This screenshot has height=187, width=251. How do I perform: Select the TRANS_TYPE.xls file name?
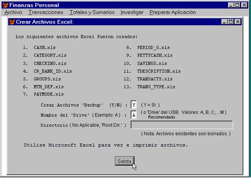pos(156,87)
